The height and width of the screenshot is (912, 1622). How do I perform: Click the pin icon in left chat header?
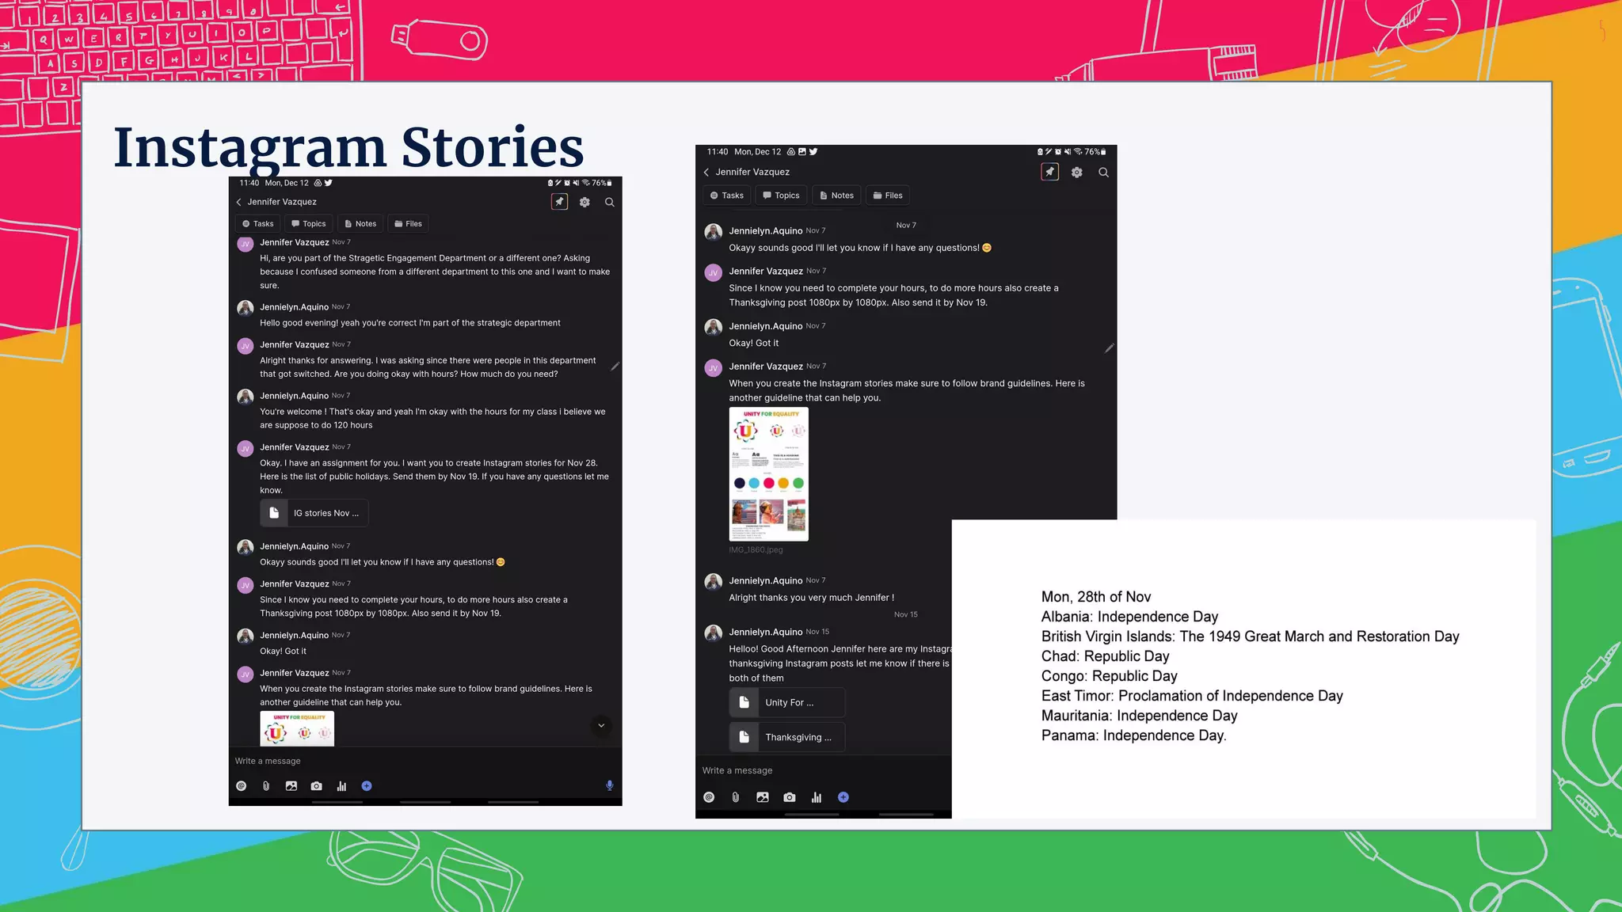coord(559,202)
